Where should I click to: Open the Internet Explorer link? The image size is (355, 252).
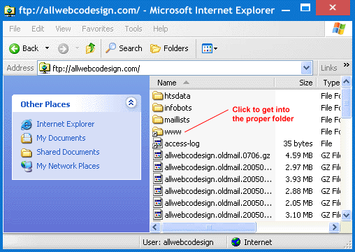coord(66,124)
